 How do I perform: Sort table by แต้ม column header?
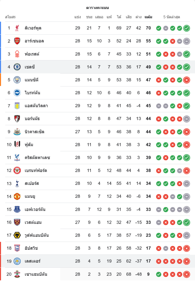click(x=148, y=17)
